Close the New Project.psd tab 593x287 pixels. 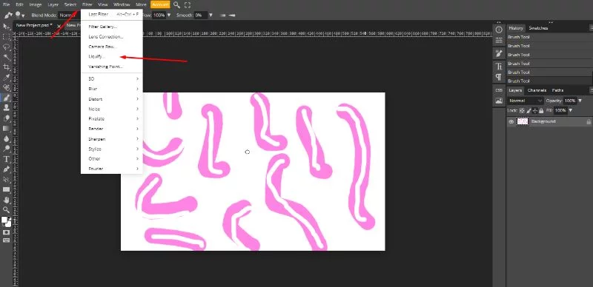click(59, 26)
